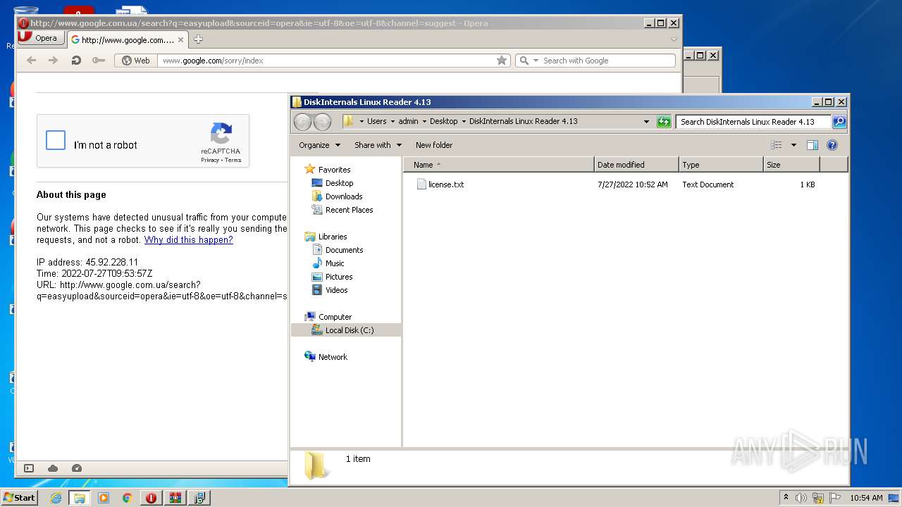The image size is (902, 507).
Task: Focus the Search with Google field
Action: point(607,61)
